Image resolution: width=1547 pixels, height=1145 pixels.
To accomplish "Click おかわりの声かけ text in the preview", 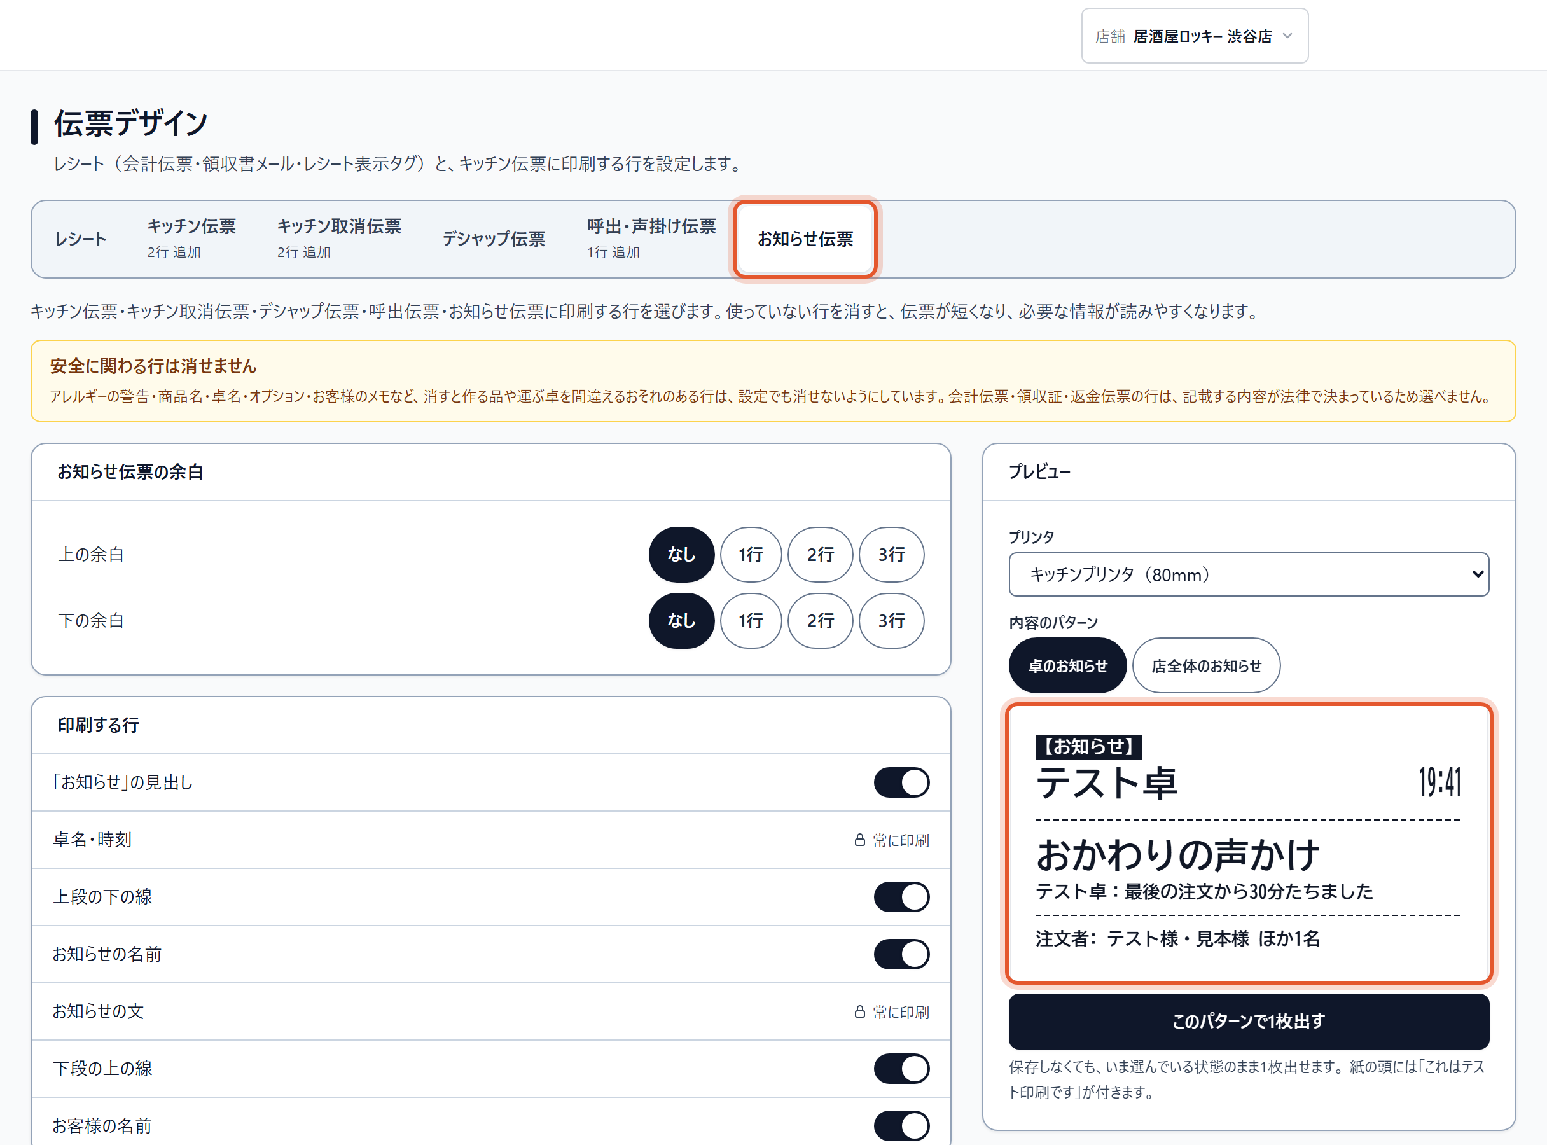I will tap(1177, 854).
